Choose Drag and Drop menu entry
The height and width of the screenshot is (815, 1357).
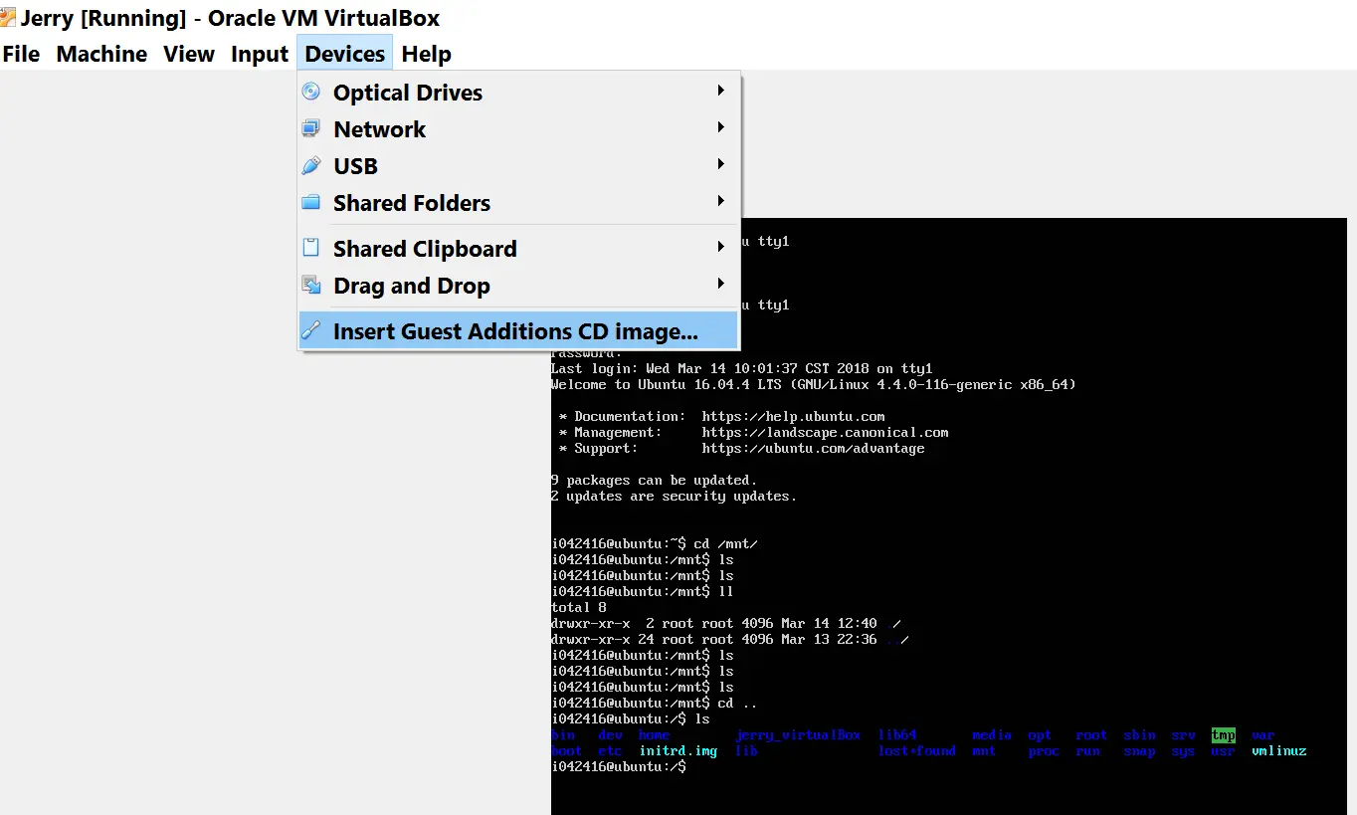[519, 285]
